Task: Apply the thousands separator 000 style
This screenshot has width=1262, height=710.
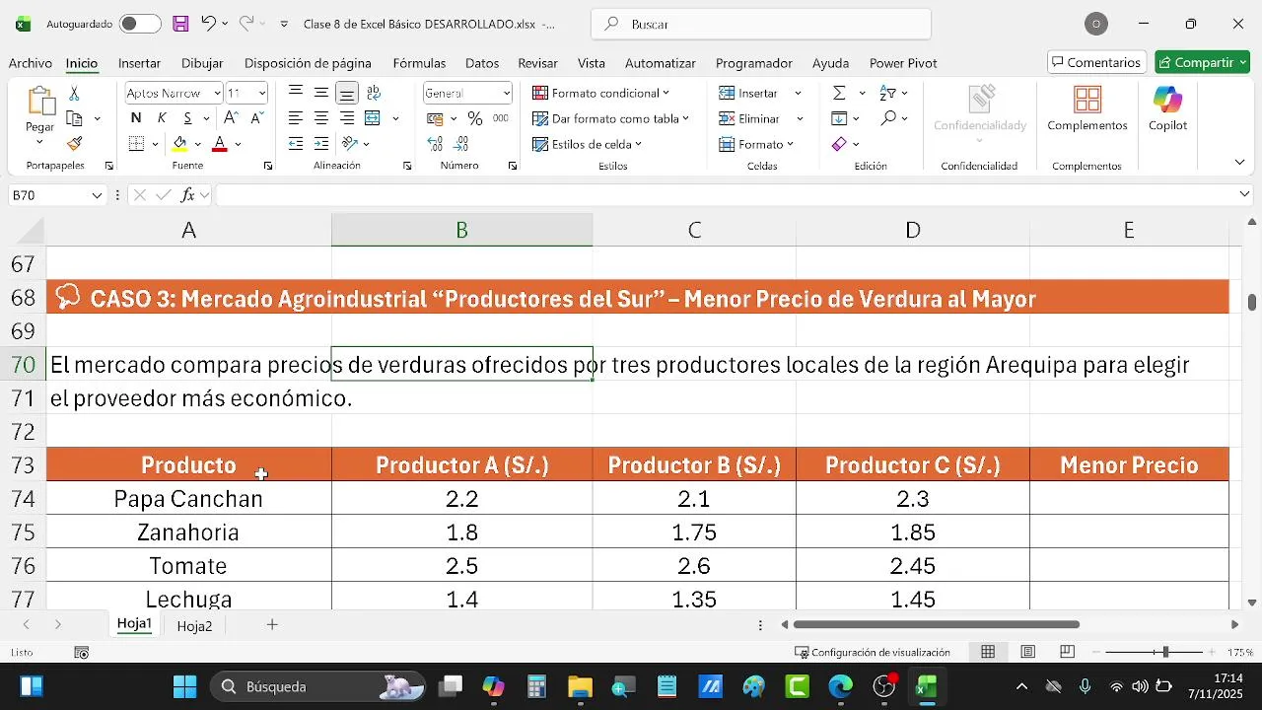Action: [501, 118]
